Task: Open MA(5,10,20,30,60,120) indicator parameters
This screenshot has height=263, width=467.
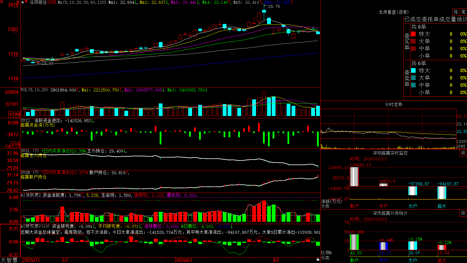Action: click(x=82, y=2)
